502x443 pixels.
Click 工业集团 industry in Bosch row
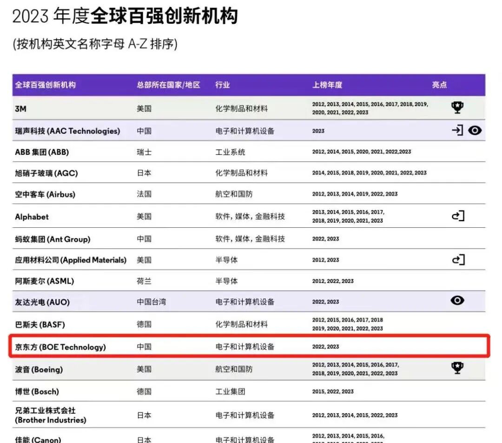pos(230,391)
